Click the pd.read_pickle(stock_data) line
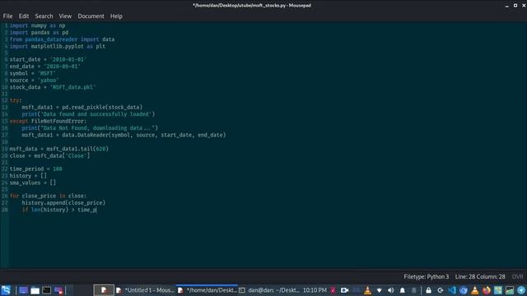 (82, 108)
